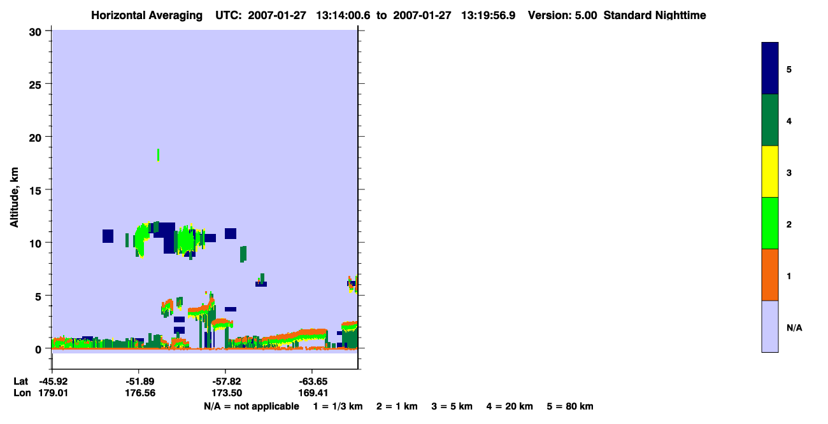Click the '5 = 80 km' legend text
The image size is (828, 424).
pyautogui.click(x=570, y=406)
